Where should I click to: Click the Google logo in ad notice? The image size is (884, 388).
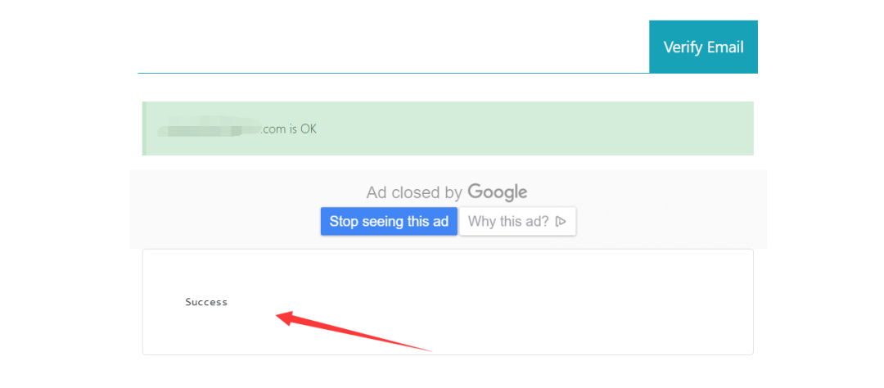click(498, 192)
